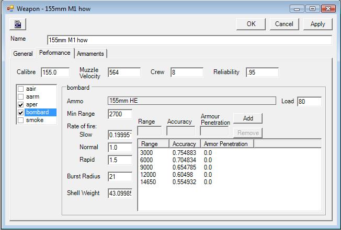Click the Ammo field 155mm HE

tap(192, 101)
